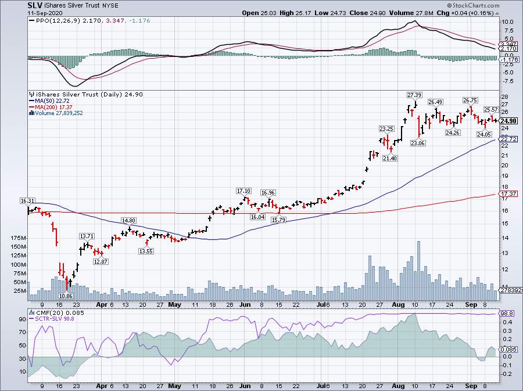Click the 24.05 low price marker
The image size is (523, 391).
(484, 134)
